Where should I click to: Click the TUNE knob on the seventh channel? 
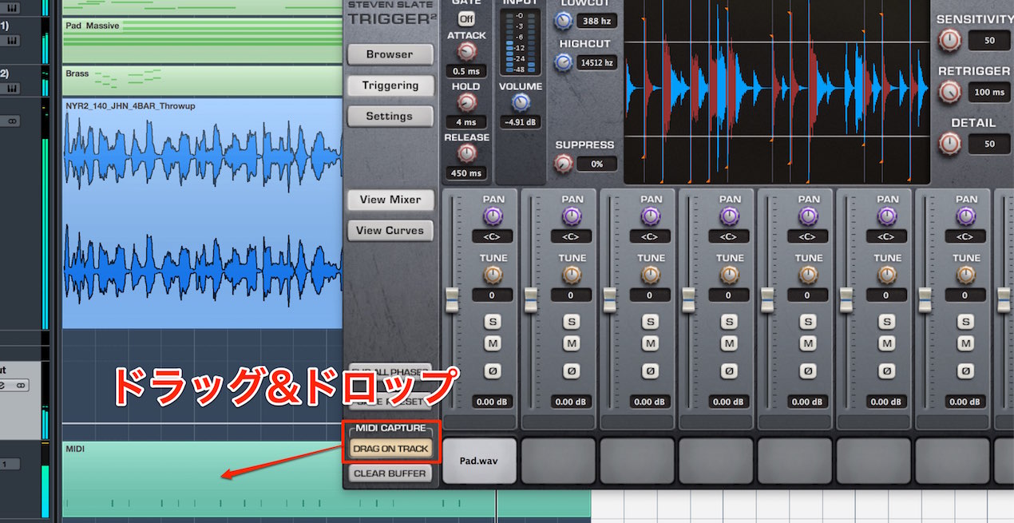tap(966, 275)
